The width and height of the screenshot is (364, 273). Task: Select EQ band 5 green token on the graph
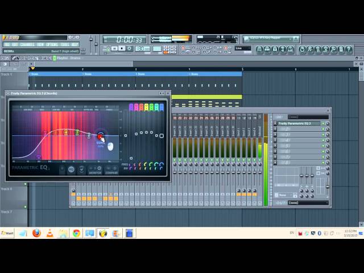point(77,133)
